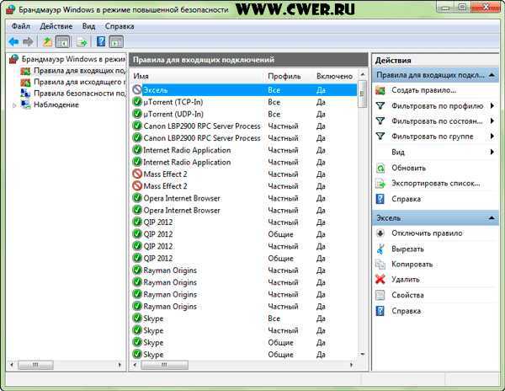The width and height of the screenshot is (505, 391).
Task: Click the Export list toolbar icon
Action: [x=82, y=41]
